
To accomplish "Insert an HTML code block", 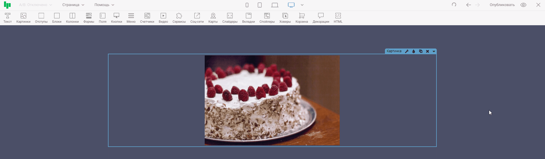I will 338,18.
